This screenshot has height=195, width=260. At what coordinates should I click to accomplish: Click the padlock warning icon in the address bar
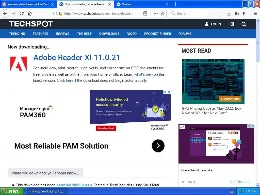click(60, 14)
